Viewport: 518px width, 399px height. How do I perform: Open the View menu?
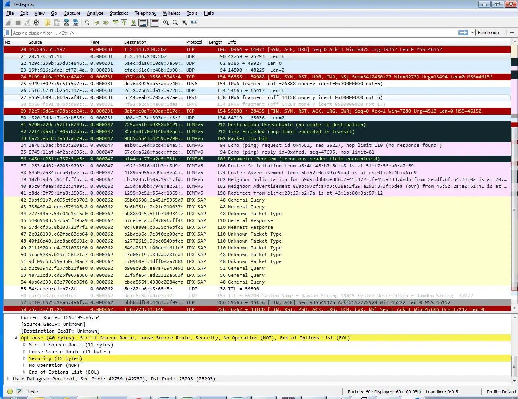pos(39,13)
